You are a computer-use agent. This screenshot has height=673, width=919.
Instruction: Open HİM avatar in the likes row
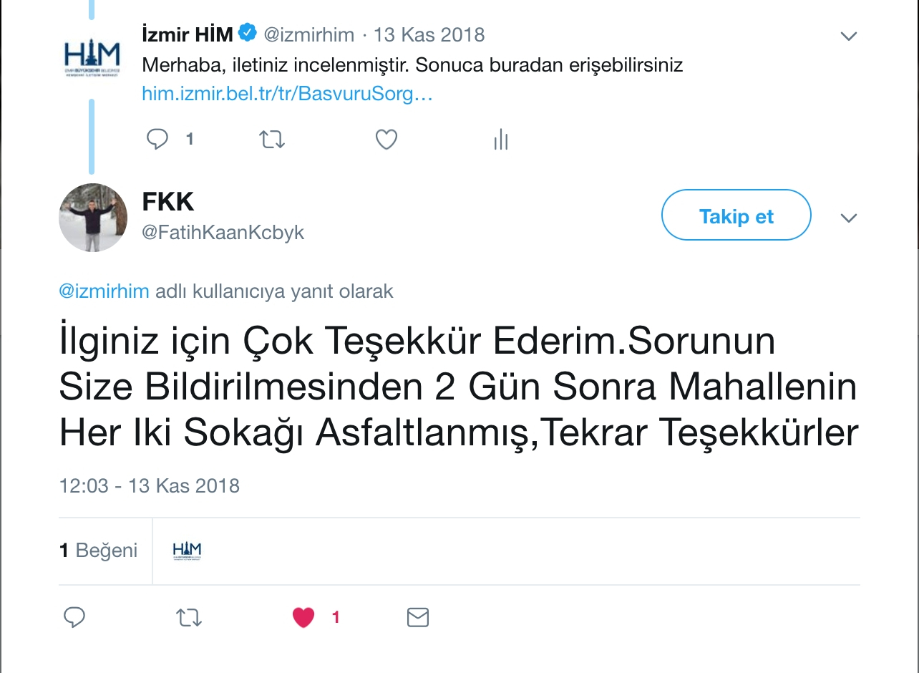pyautogui.click(x=187, y=550)
